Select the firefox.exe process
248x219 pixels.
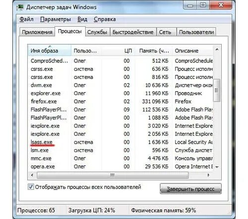(x=121, y=102)
